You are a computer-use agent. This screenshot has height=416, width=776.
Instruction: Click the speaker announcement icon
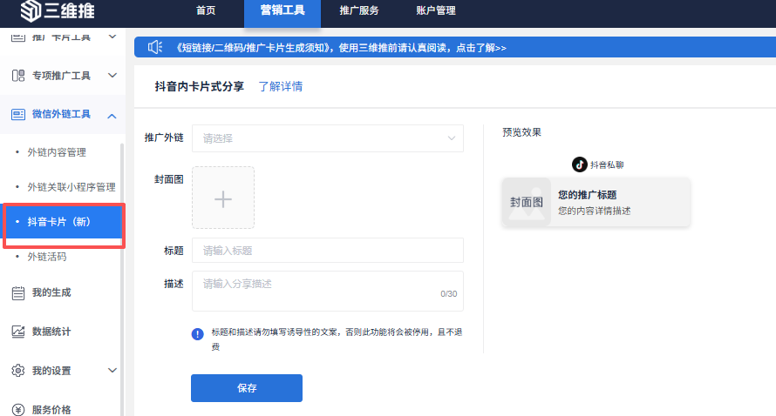pyautogui.click(x=155, y=48)
